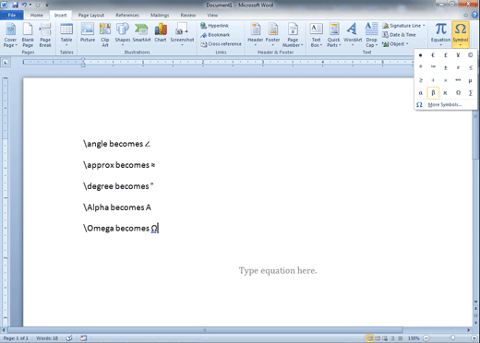This screenshot has width=480, height=343.
Task: Insert the pi symbol from gallery
Action: coord(446,93)
